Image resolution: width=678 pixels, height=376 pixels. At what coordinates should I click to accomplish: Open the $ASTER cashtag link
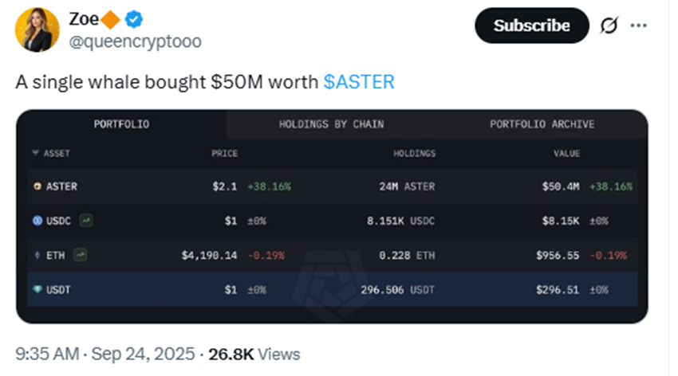[x=359, y=82]
